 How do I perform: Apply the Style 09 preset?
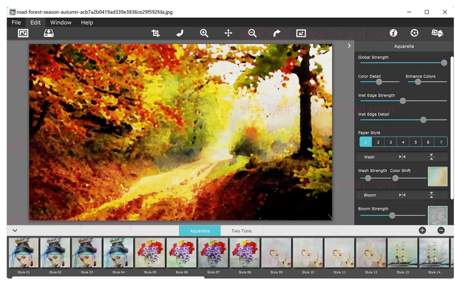coord(276,253)
